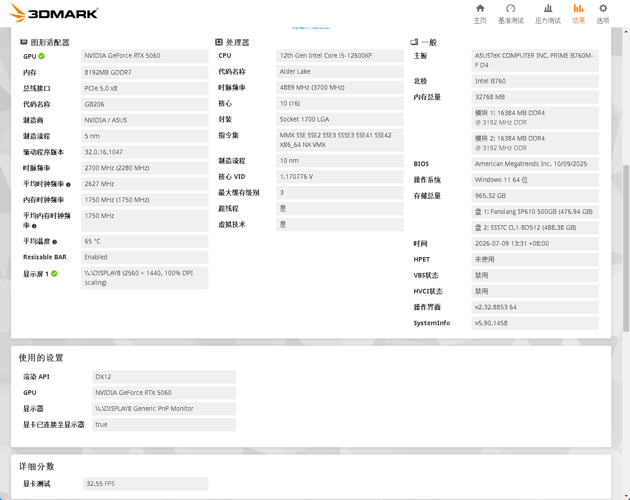
Task: Select the Fanxiang SP610 500GB disk entry
Action: pos(535,212)
